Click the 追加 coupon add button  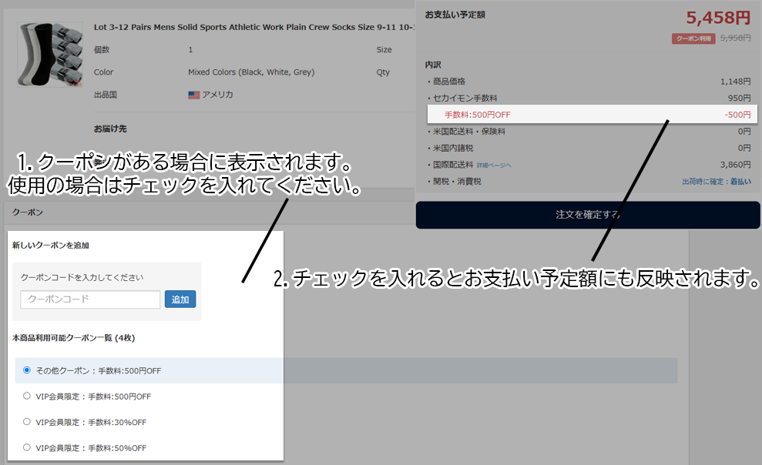click(180, 299)
